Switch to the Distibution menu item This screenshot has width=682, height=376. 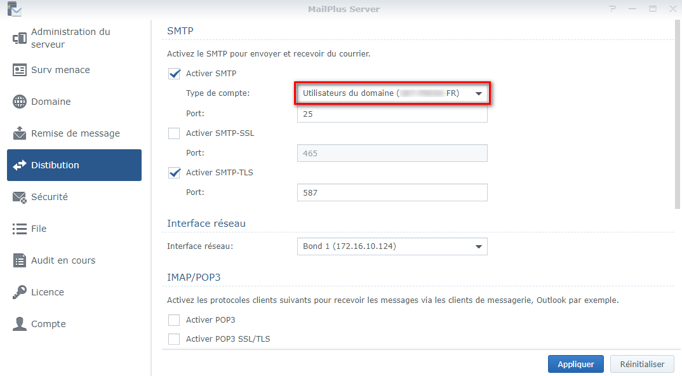[74, 165]
